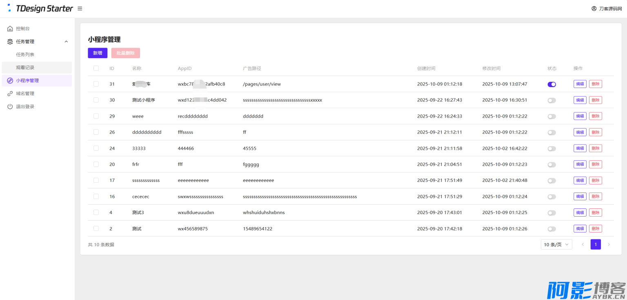The image size is (627, 300).
Task: Open 任务列表 in the sidebar
Action: (x=25, y=55)
